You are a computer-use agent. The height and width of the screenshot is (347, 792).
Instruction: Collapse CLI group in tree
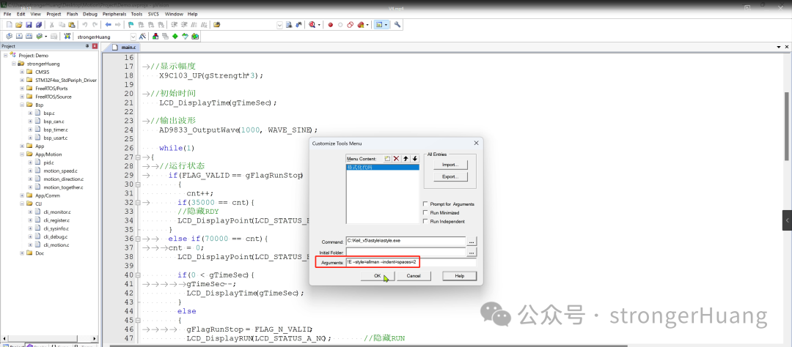(22, 204)
